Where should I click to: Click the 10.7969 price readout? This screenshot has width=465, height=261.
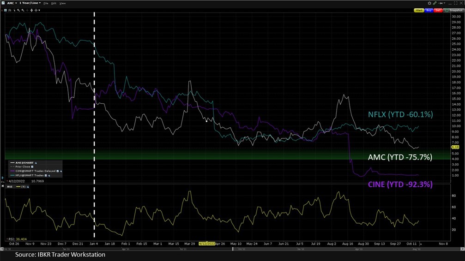(37, 181)
